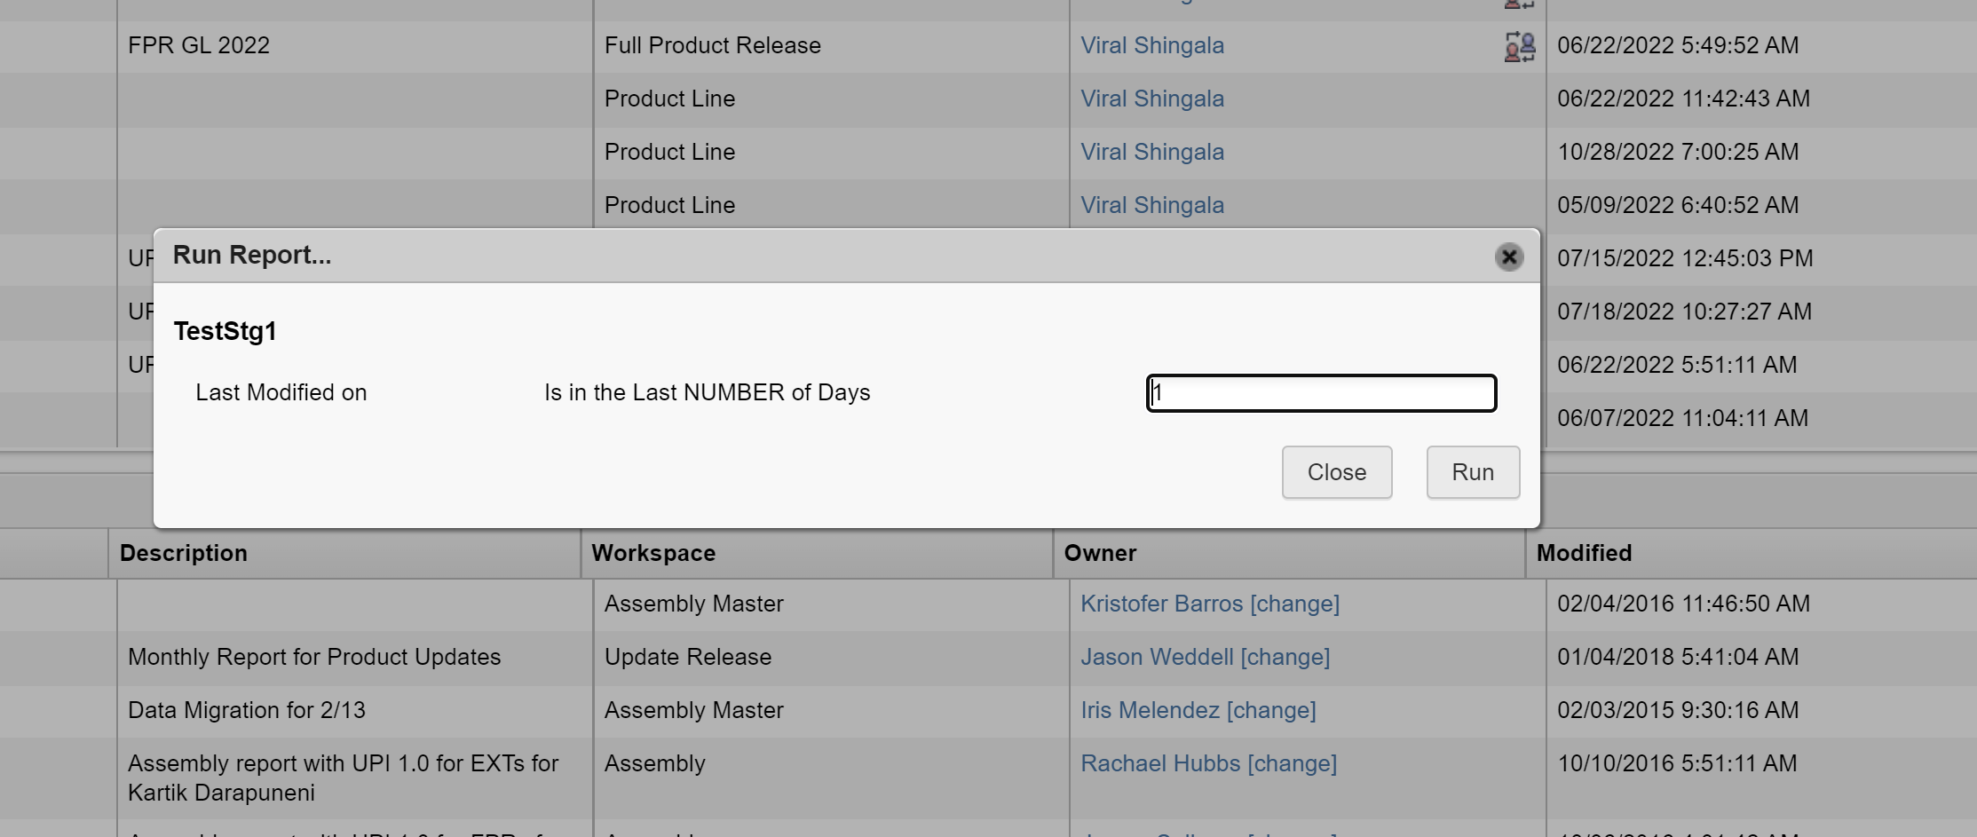
Task: Sort by the Description column header
Action: (x=184, y=554)
